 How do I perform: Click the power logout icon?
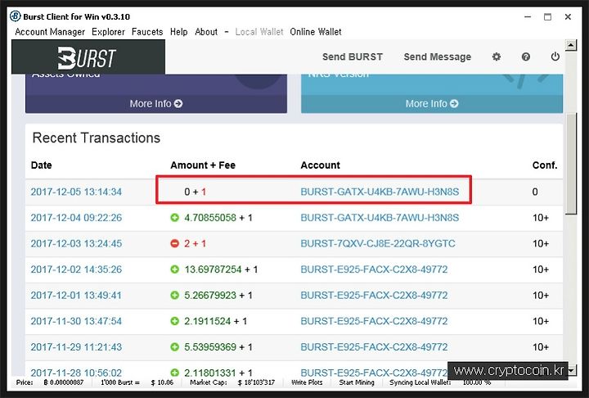(x=555, y=57)
